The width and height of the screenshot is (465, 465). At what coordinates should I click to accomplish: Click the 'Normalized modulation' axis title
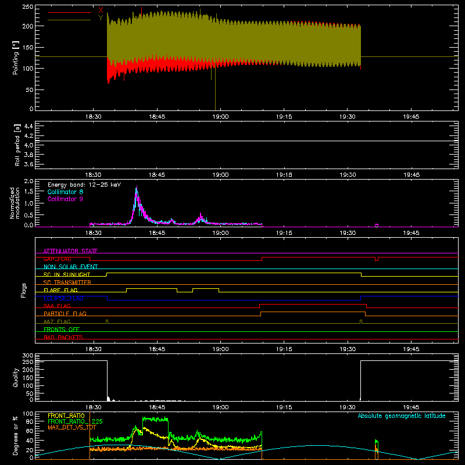point(15,203)
